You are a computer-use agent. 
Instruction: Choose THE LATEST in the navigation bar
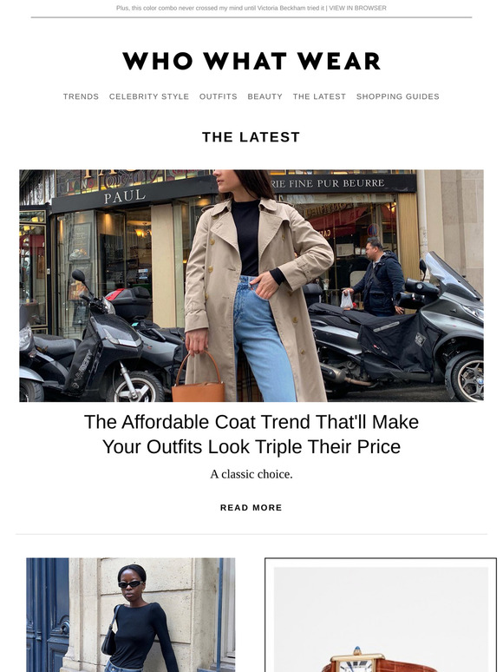coord(319,96)
